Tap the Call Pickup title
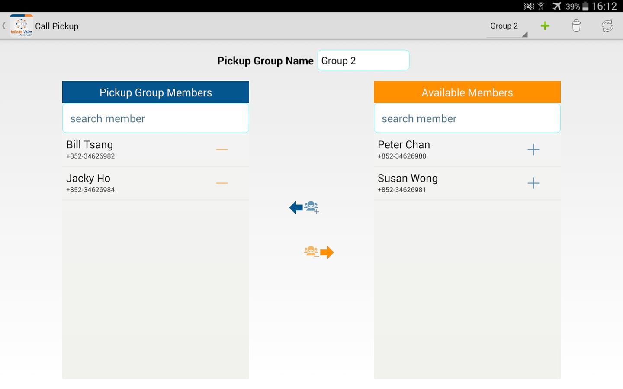This screenshot has width=623, height=389. click(x=57, y=26)
